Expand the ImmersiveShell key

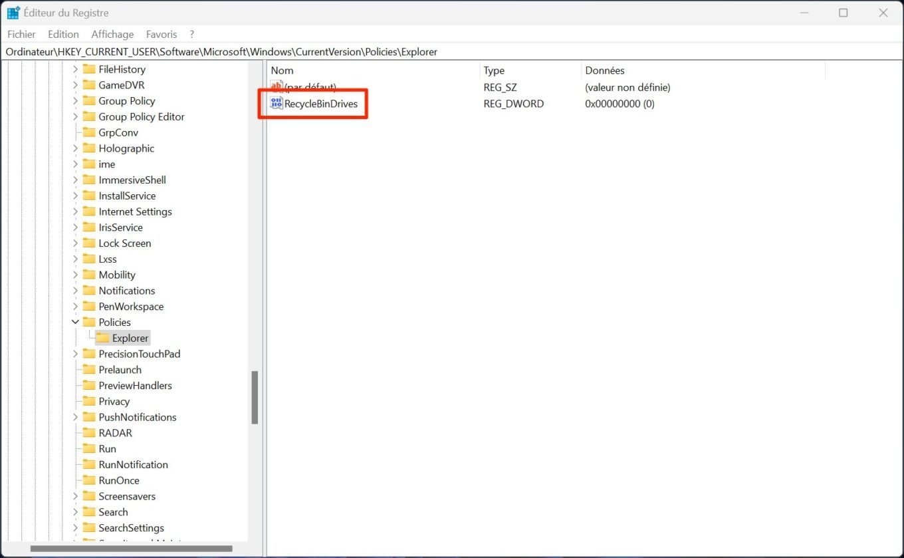[x=75, y=180]
